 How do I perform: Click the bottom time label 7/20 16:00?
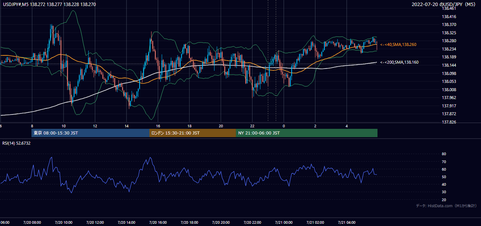pos(158,223)
